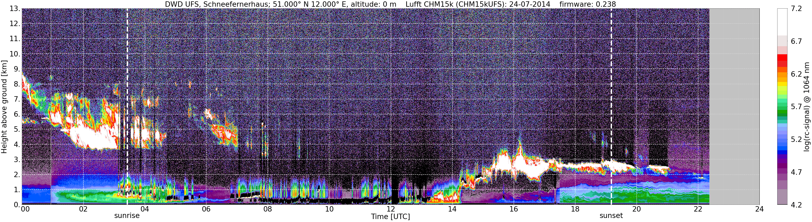812x222 pixels.
Task: Click the '24' time axis tick label
Action: pos(759,209)
